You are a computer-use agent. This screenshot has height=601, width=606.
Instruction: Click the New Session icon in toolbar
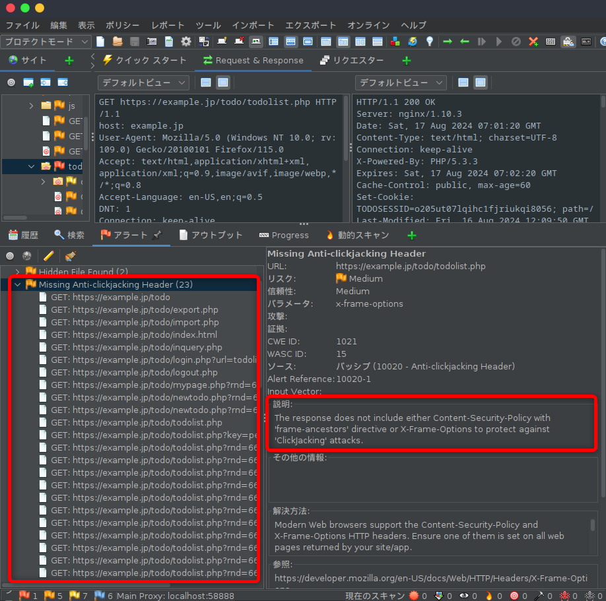pos(100,42)
